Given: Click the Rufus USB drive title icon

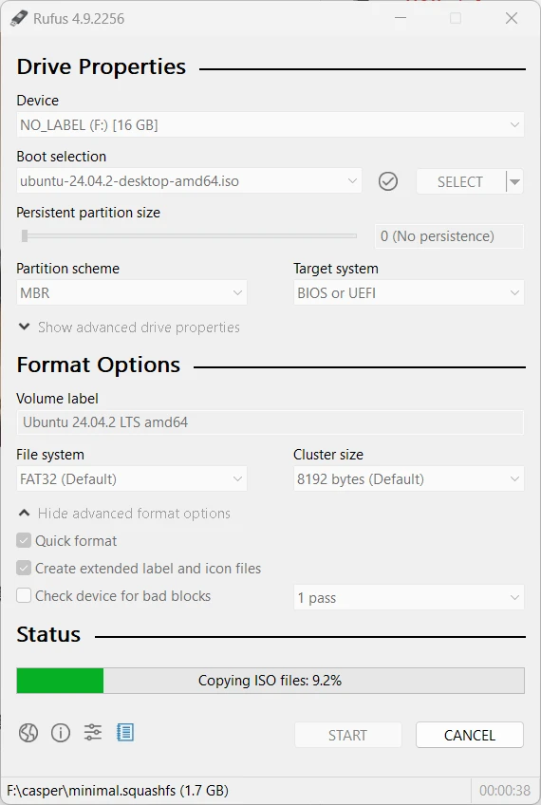Looking at the screenshot, I should (x=19, y=18).
